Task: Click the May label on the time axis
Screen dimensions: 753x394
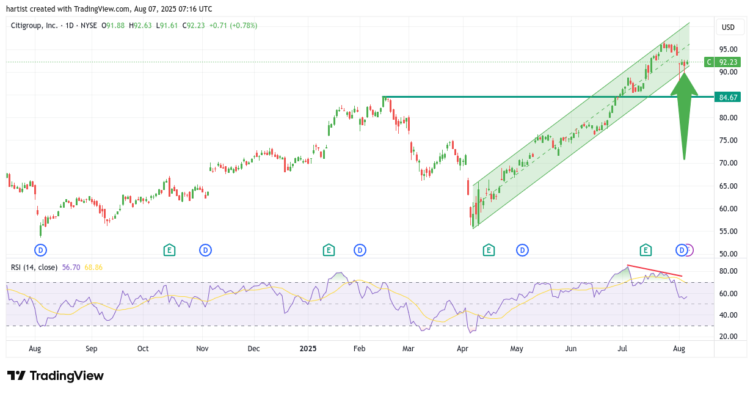Action: 517,349
